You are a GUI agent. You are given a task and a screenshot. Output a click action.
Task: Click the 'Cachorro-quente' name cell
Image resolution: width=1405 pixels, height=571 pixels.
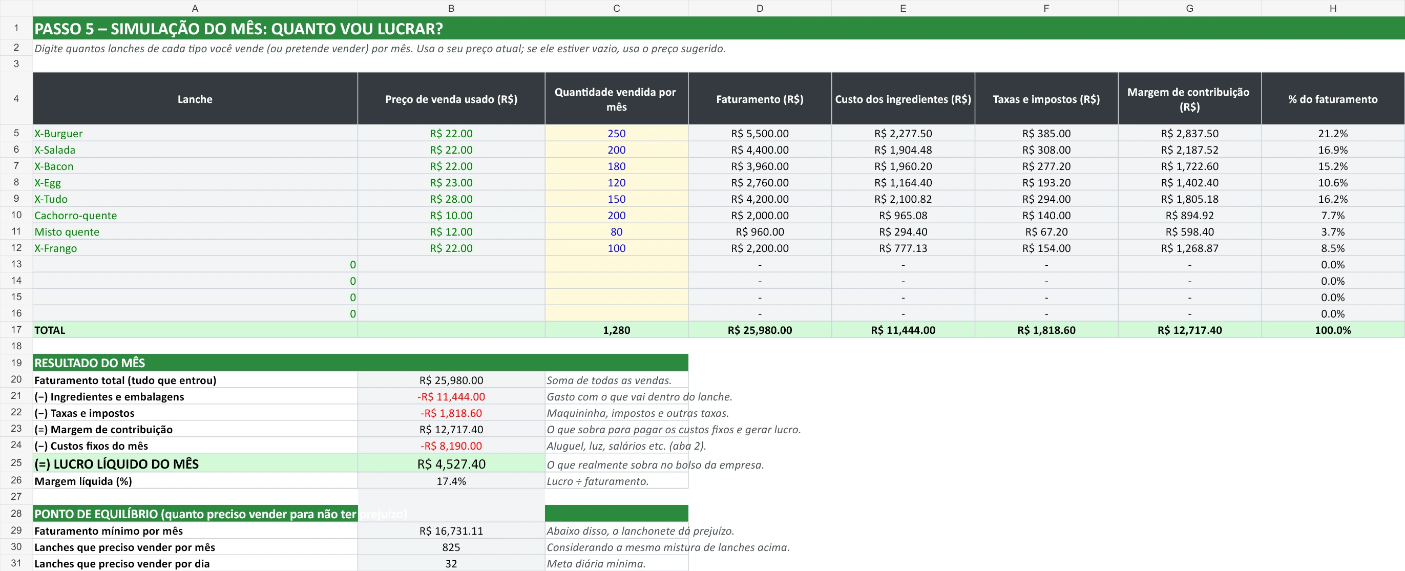pyautogui.click(x=195, y=215)
